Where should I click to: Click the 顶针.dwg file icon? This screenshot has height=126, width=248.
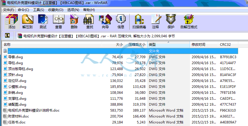point(6,75)
